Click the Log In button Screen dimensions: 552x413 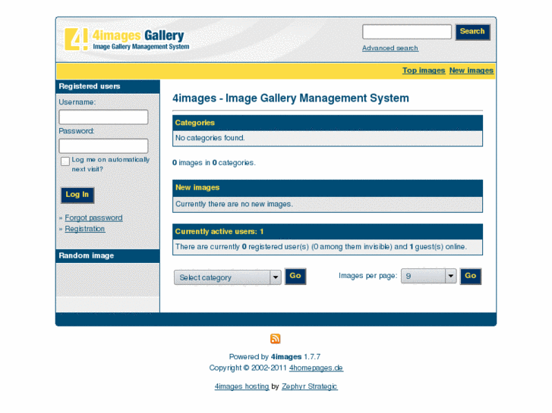coord(77,195)
